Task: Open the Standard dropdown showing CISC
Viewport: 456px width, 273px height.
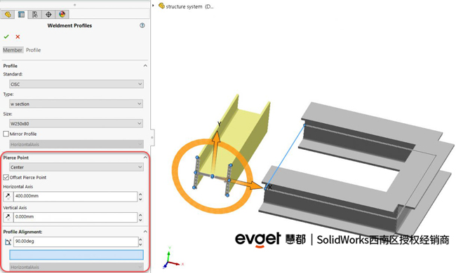Action: (76, 84)
